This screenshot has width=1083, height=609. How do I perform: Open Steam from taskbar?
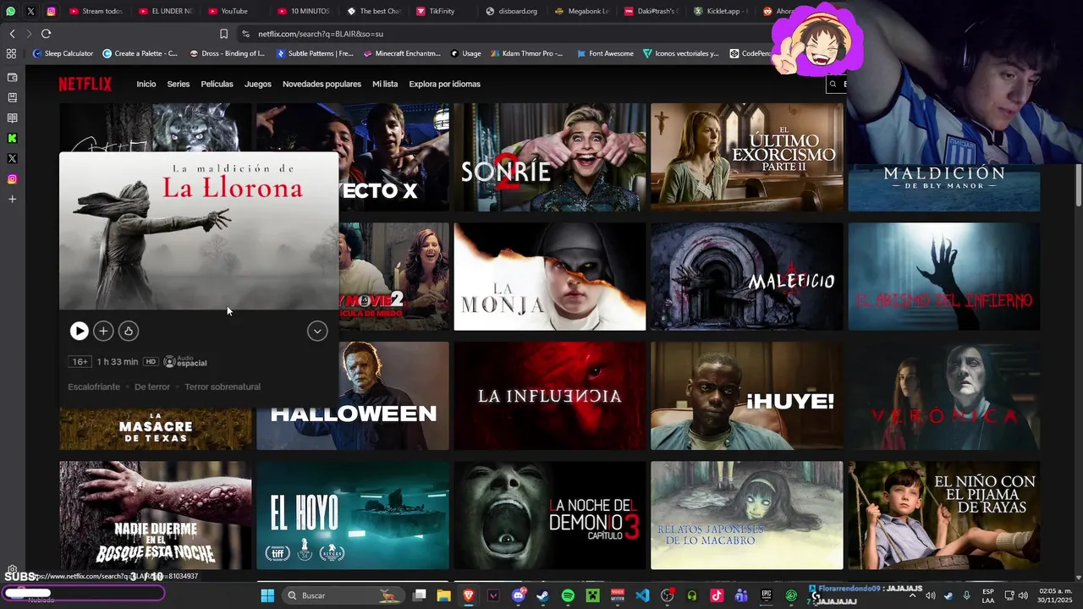(x=542, y=595)
